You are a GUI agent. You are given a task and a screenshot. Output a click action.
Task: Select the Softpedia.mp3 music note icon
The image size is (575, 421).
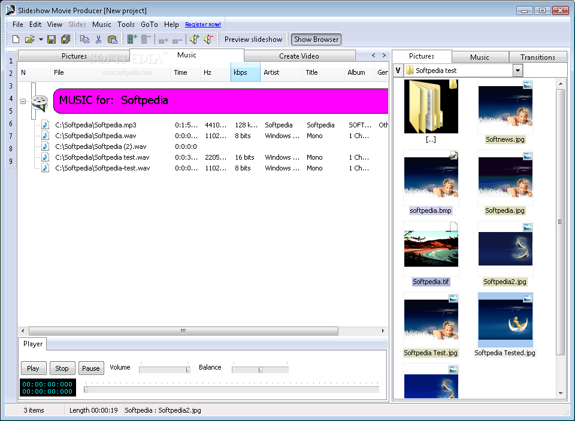coord(45,125)
